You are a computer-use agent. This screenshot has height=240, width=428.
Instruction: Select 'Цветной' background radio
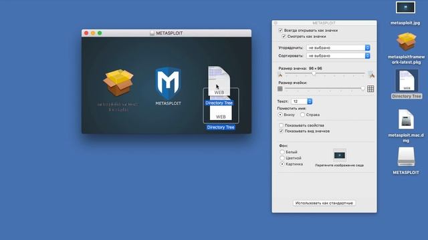coord(282,158)
